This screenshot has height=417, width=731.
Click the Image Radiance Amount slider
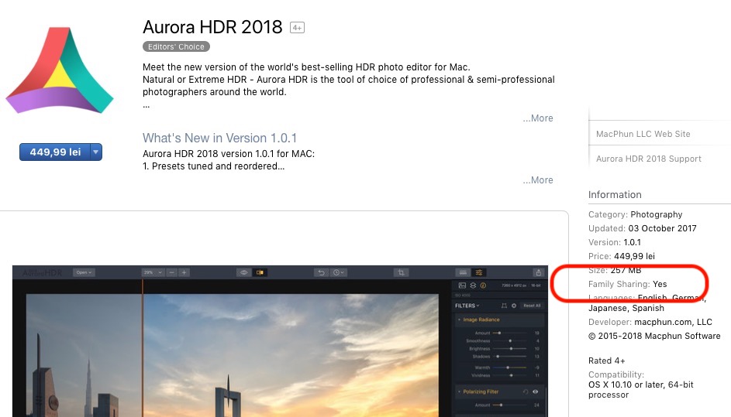[500, 332]
